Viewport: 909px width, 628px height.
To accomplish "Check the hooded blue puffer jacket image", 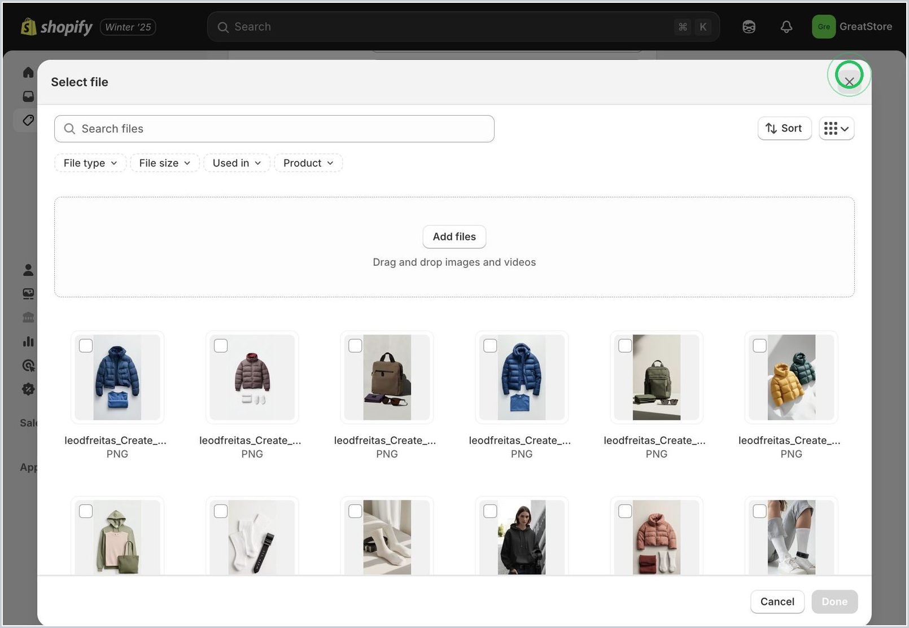I will pyautogui.click(x=490, y=346).
